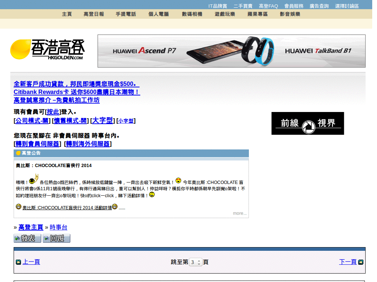Open the page number jump dropdown
This screenshot has width=377, height=282.
click(195, 262)
